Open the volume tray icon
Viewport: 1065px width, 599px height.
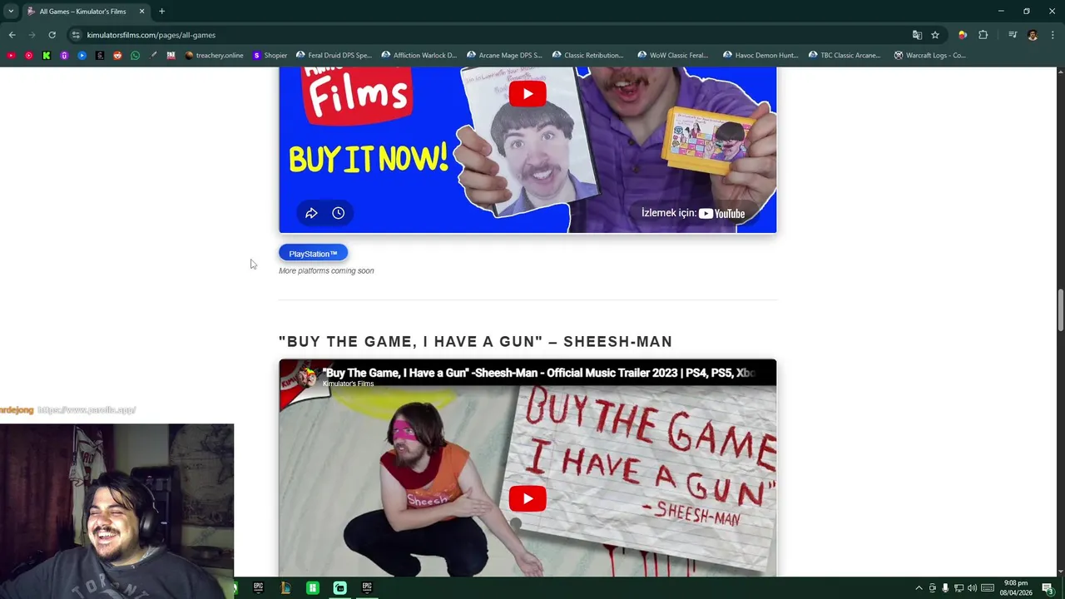pyautogui.click(x=972, y=588)
